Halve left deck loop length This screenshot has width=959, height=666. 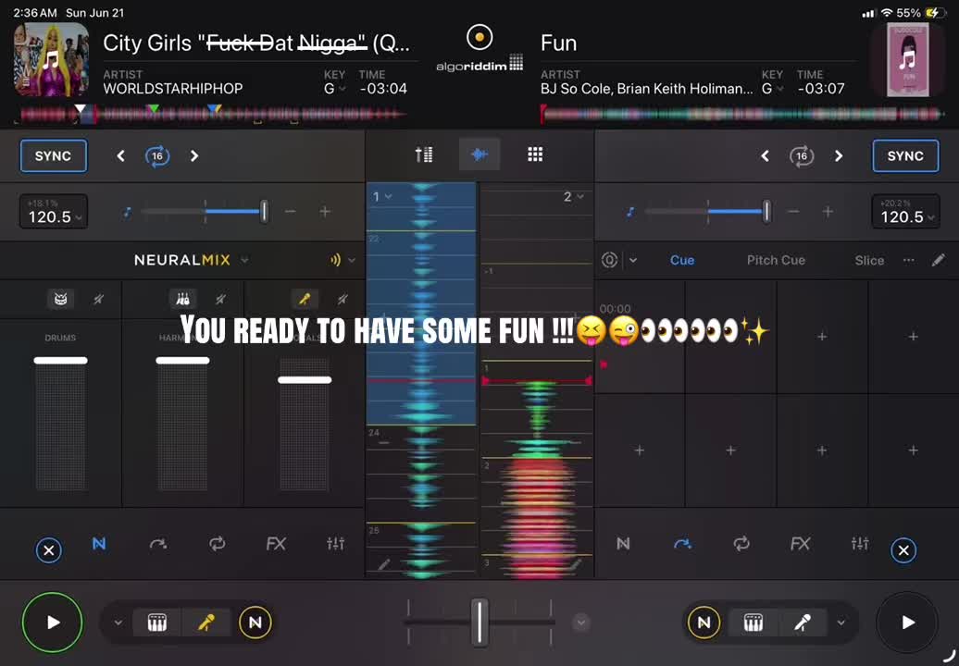(120, 156)
